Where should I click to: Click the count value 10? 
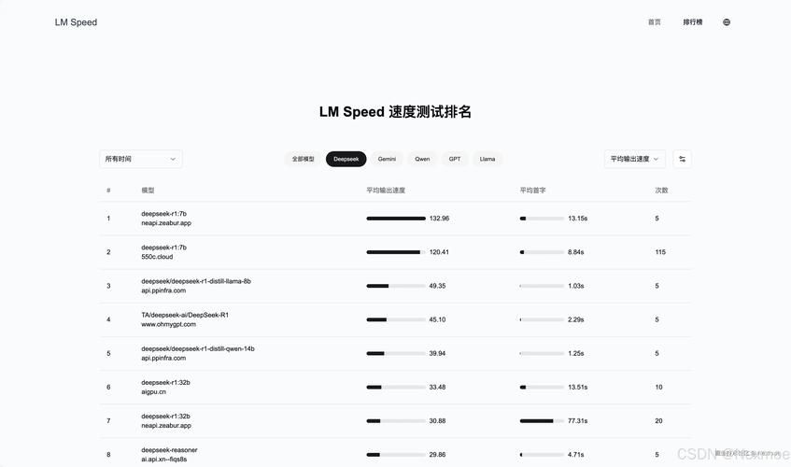[658, 388]
